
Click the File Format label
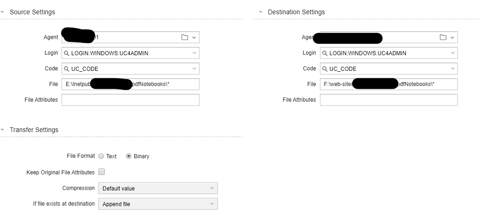click(x=81, y=156)
